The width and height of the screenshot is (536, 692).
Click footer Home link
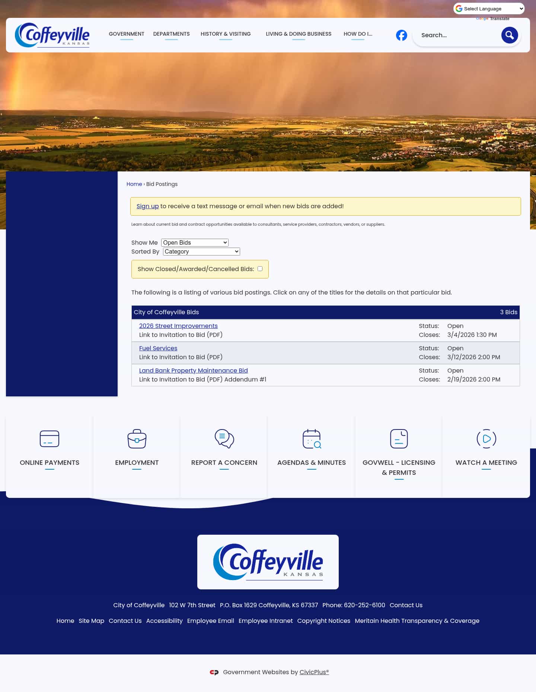65,621
